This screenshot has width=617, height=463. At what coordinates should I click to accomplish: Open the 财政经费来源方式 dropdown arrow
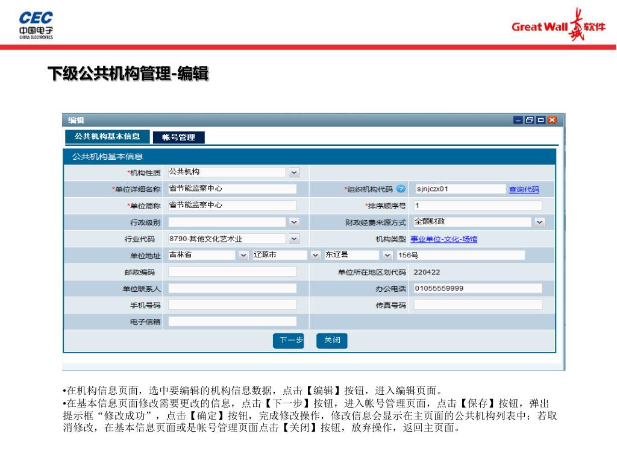(x=539, y=222)
